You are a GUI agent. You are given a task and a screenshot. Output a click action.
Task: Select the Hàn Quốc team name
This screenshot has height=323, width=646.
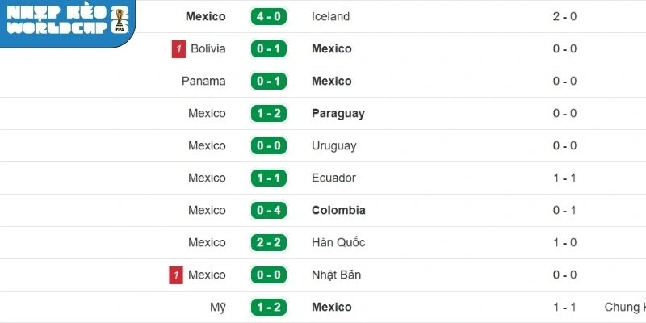coord(339,243)
